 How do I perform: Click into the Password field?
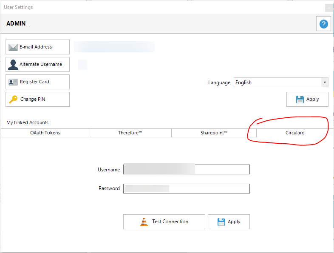(x=186, y=188)
